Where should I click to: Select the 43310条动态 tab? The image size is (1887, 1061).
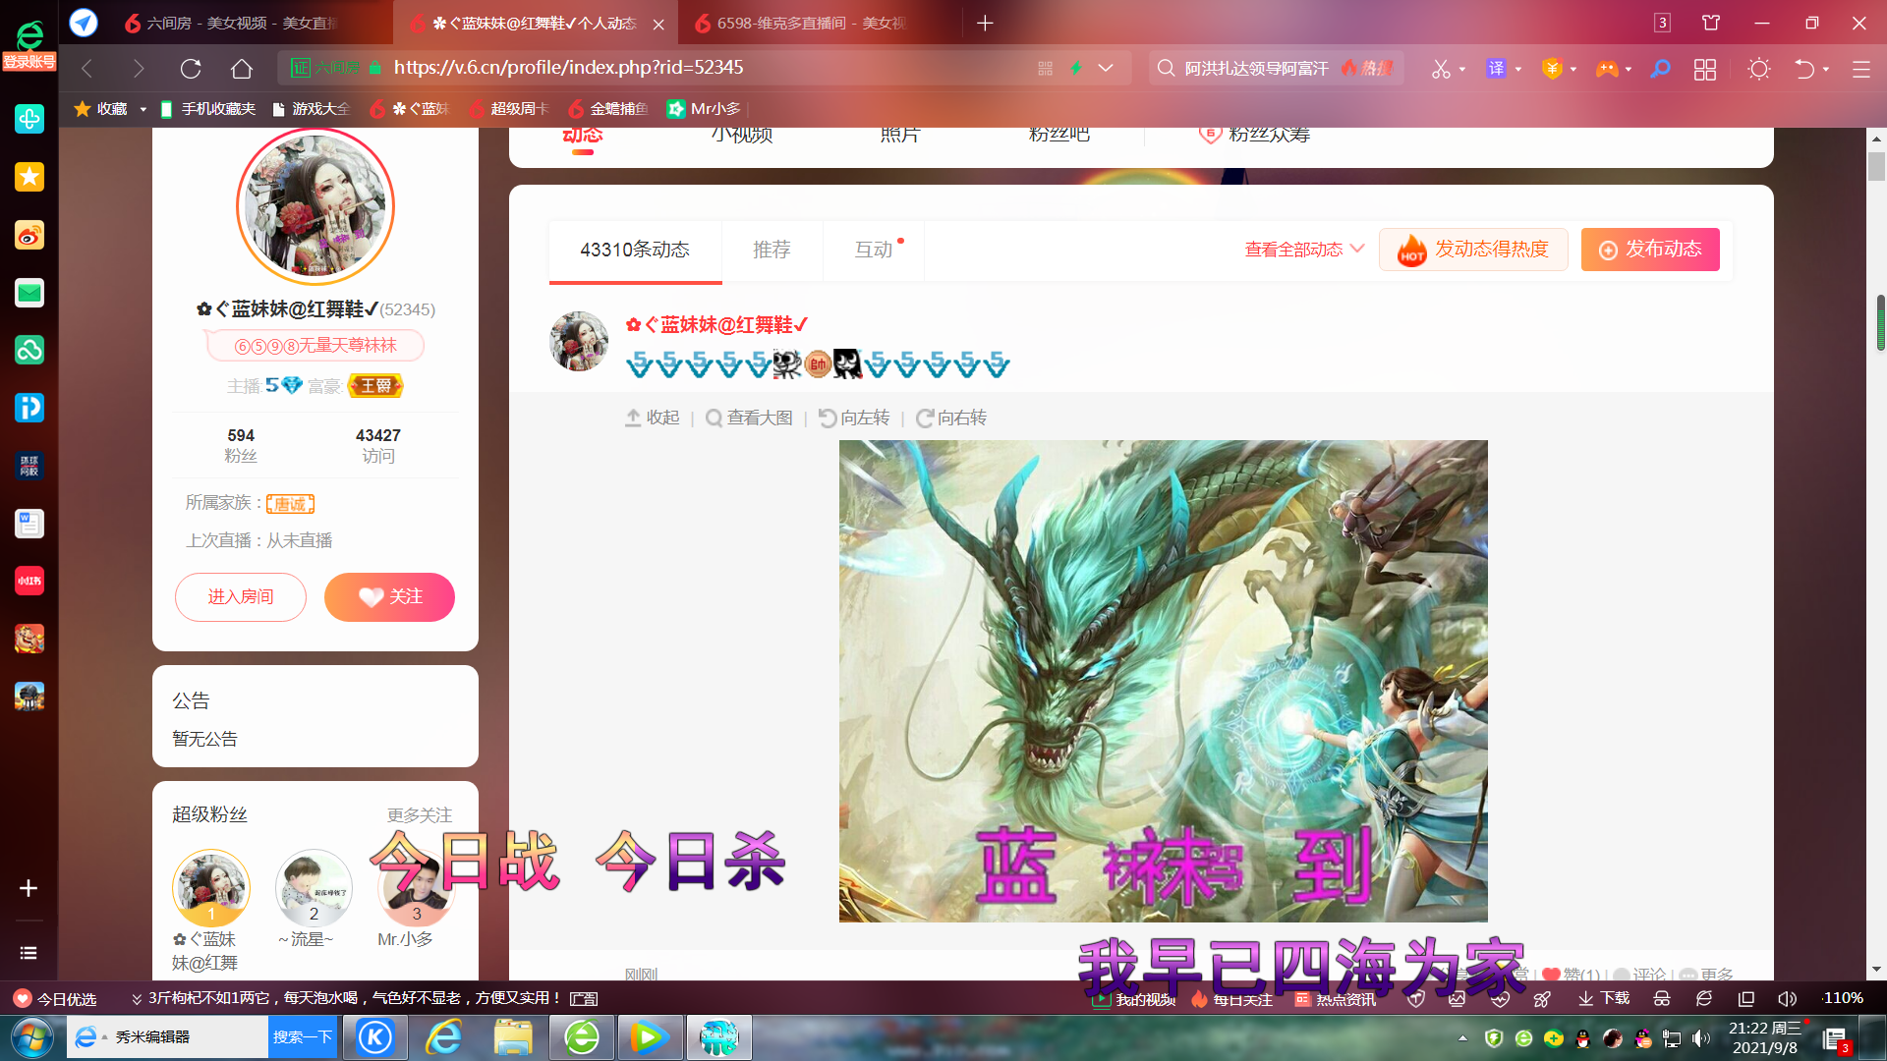(x=635, y=250)
